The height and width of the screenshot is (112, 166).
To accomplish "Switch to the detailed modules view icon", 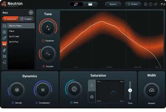I will point(90,4).
